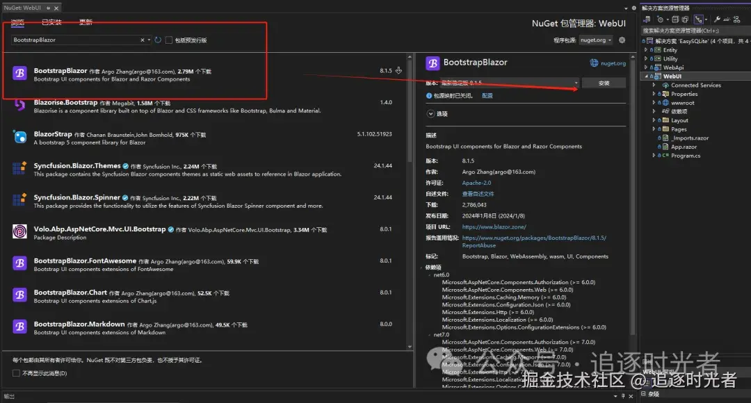Select the _Imports.razor file
This screenshot has height=403, width=751.
[x=689, y=138]
